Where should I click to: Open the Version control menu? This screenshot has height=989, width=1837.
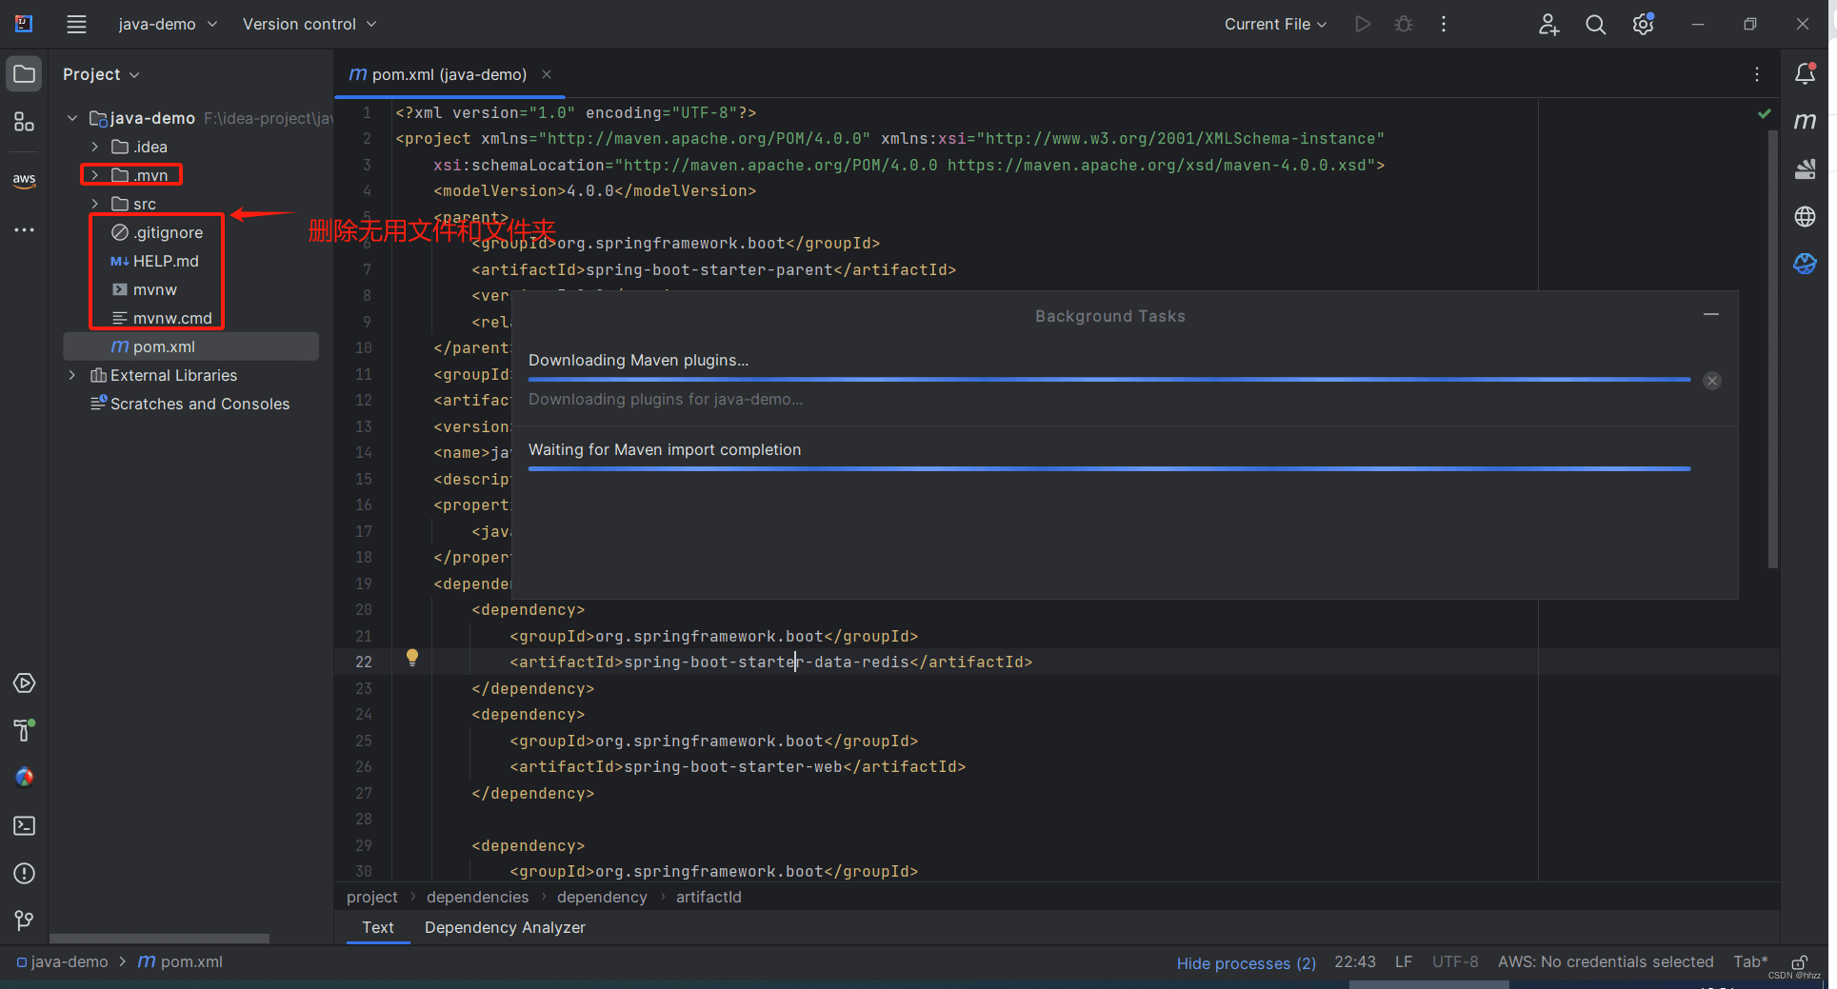click(309, 25)
